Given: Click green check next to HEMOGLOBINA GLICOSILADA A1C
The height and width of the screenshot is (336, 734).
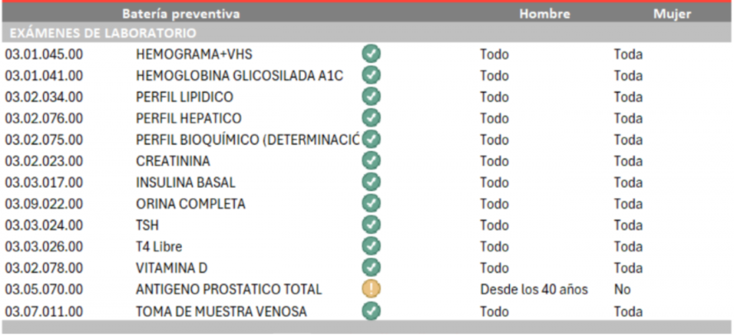Looking at the screenshot, I should (x=372, y=75).
